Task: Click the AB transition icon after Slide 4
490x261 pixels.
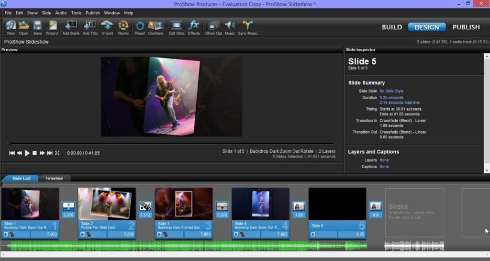Action: [x=299, y=206]
